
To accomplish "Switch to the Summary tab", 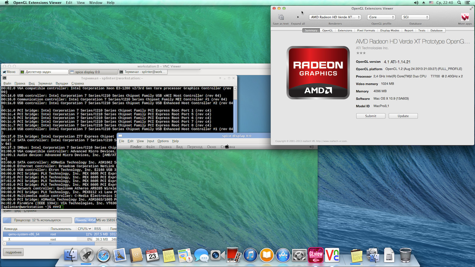I will pyautogui.click(x=311, y=30).
